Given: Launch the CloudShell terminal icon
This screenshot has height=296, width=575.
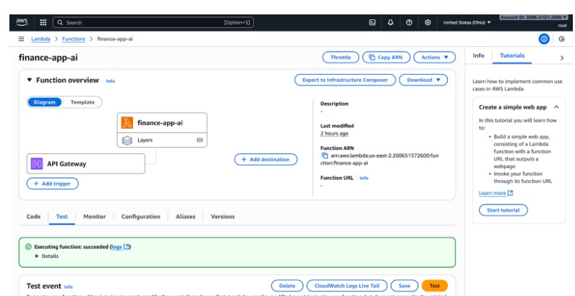Looking at the screenshot, I should pyautogui.click(x=372, y=22).
